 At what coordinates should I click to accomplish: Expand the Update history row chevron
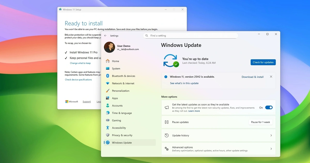[x=271, y=136]
